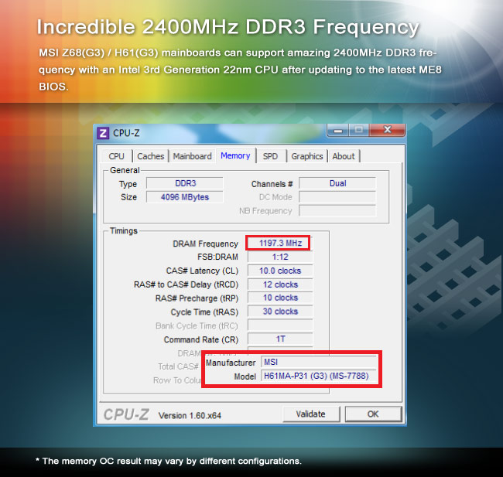
Task: Open the SPD tab
Action: pos(270,156)
